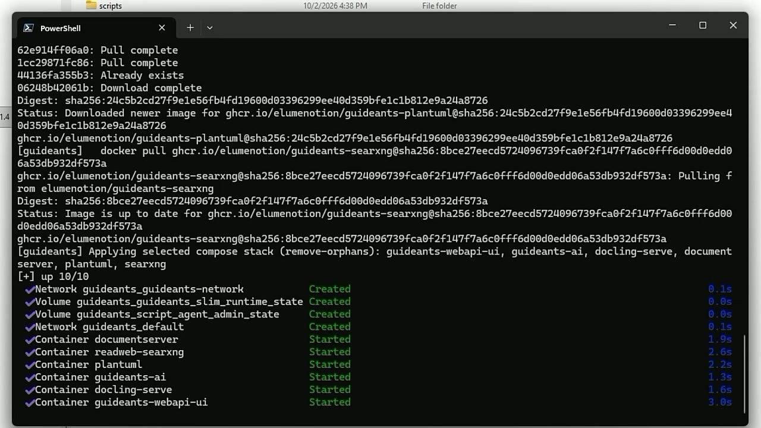Click the [+] up 10/10 line

tap(53, 276)
